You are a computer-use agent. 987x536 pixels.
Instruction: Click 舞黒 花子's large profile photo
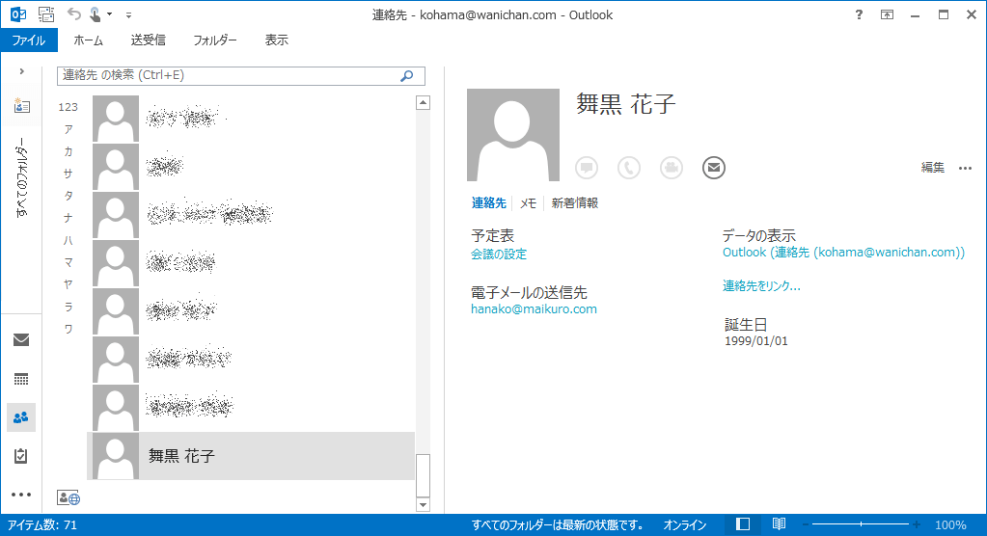tap(513, 135)
